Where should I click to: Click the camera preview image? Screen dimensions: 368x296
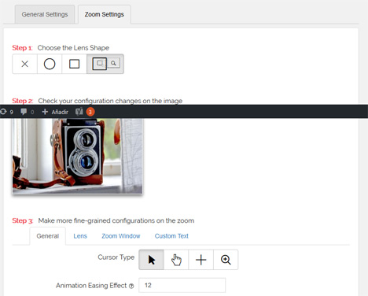pyautogui.click(x=78, y=156)
